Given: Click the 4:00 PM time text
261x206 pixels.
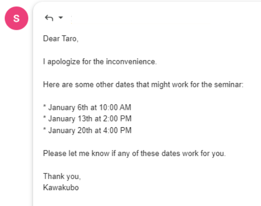Looking at the screenshot, I should (117, 130).
